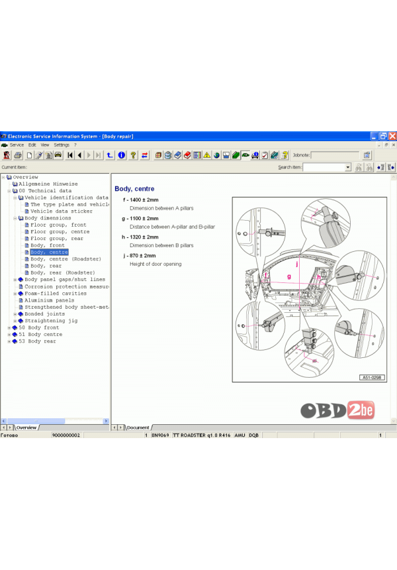Expand the Bonded joints node

(x=15, y=313)
